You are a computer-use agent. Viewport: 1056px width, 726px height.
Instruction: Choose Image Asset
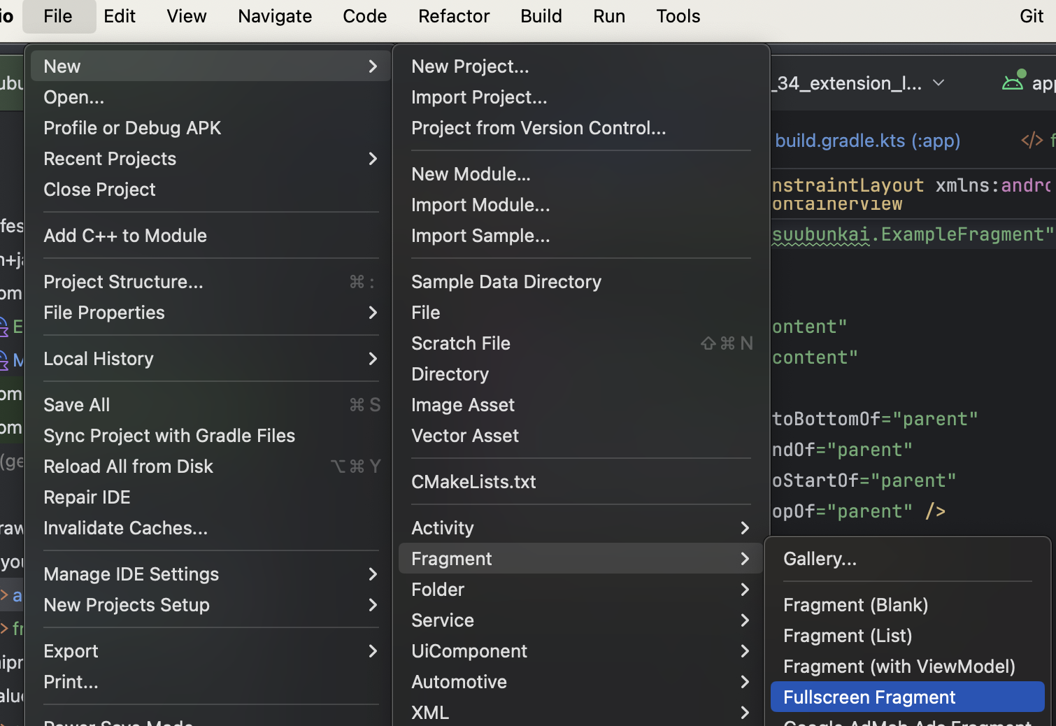point(580,405)
